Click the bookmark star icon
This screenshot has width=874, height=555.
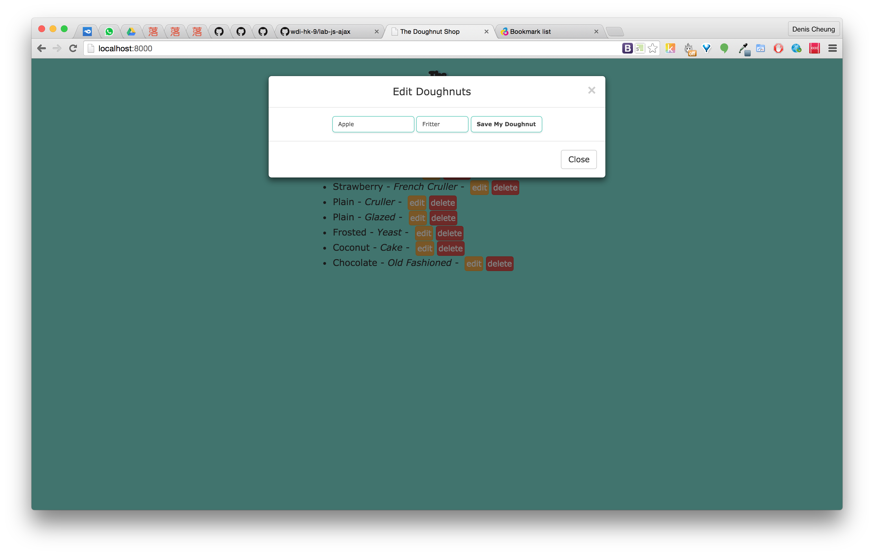pos(652,48)
